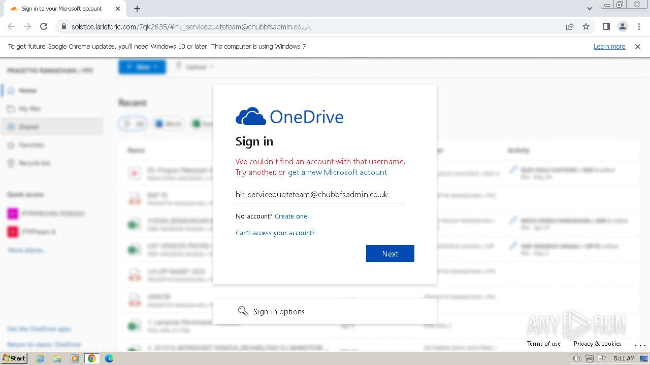
Task: Close the 'Sign in to your Microsoft account' tab
Action: [x=118, y=9]
